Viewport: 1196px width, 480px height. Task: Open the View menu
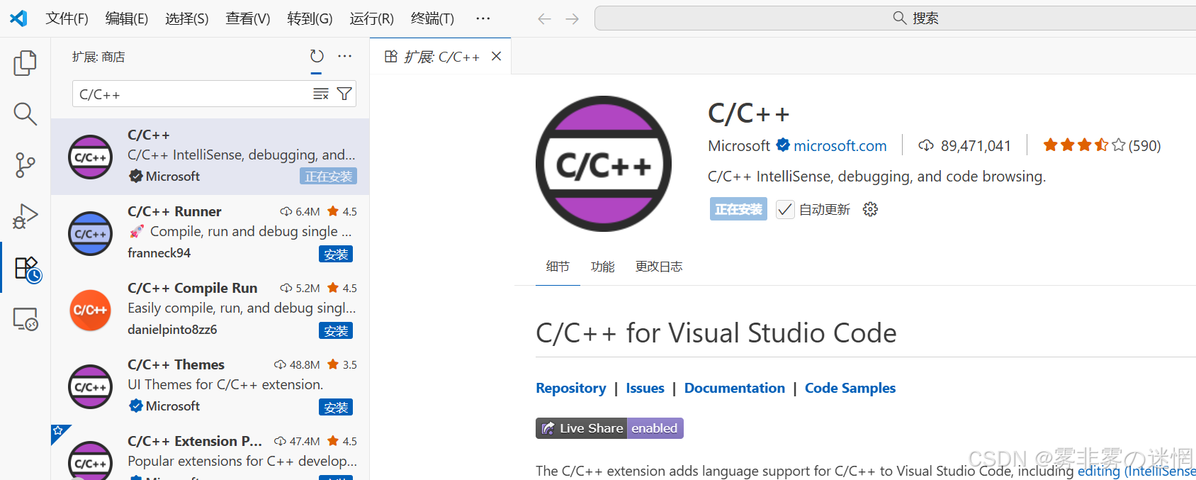248,18
